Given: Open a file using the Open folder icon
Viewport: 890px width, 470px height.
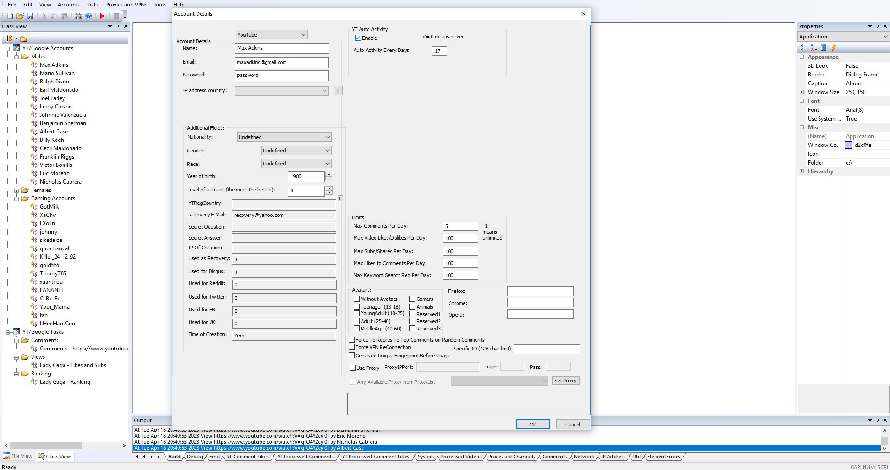Looking at the screenshot, I should pos(20,15).
